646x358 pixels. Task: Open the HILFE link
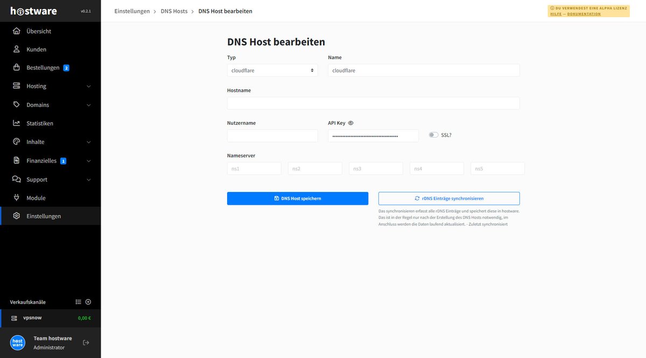tap(556, 14)
